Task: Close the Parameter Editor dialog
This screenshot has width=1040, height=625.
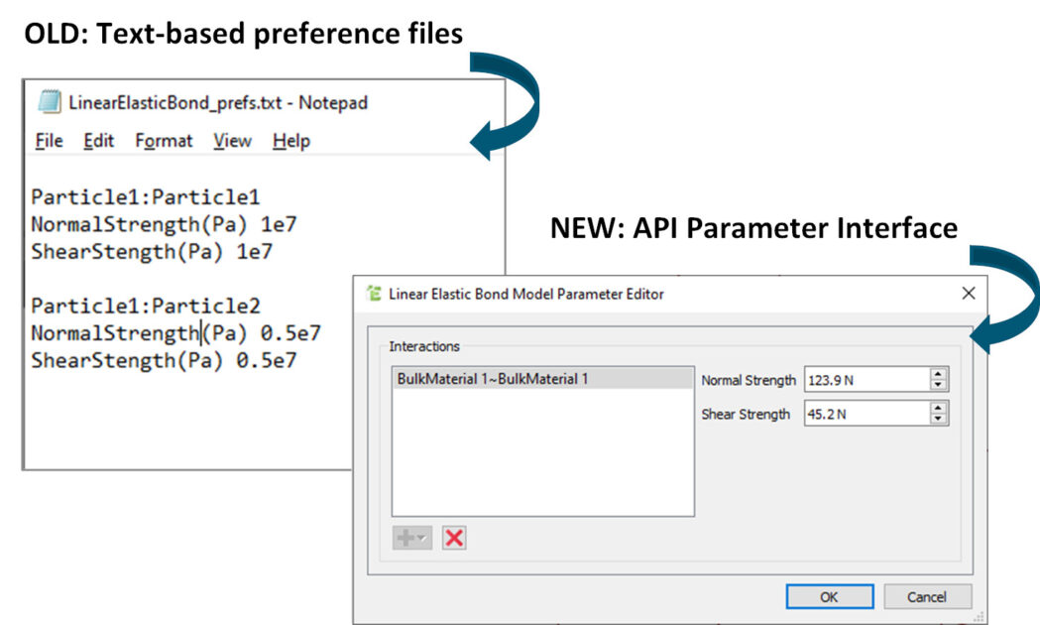Action: pos(968,294)
